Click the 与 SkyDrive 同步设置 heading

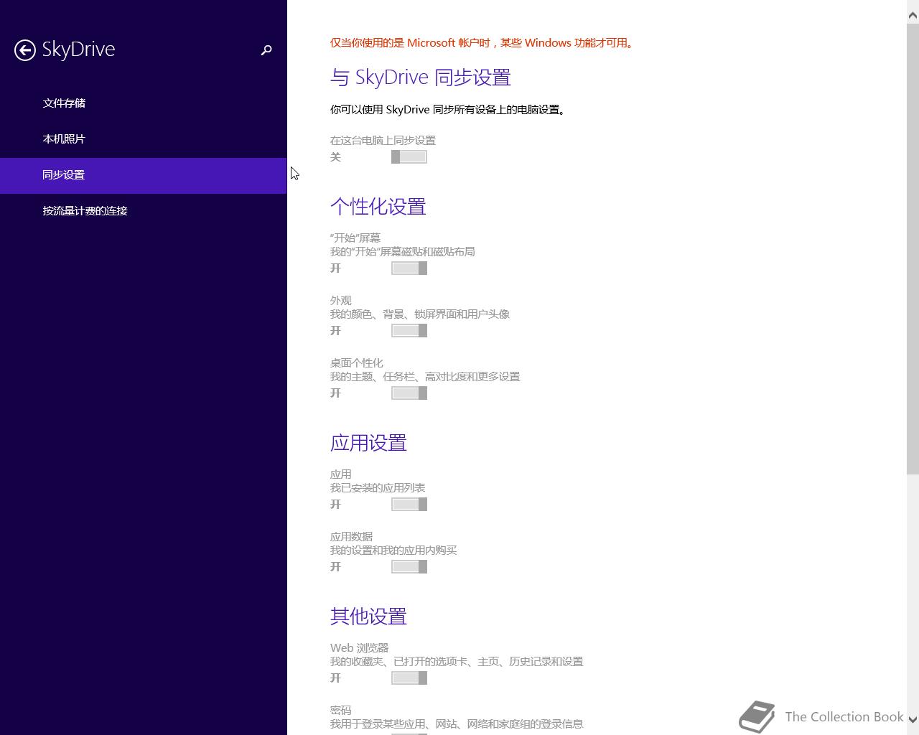click(421, 78)
